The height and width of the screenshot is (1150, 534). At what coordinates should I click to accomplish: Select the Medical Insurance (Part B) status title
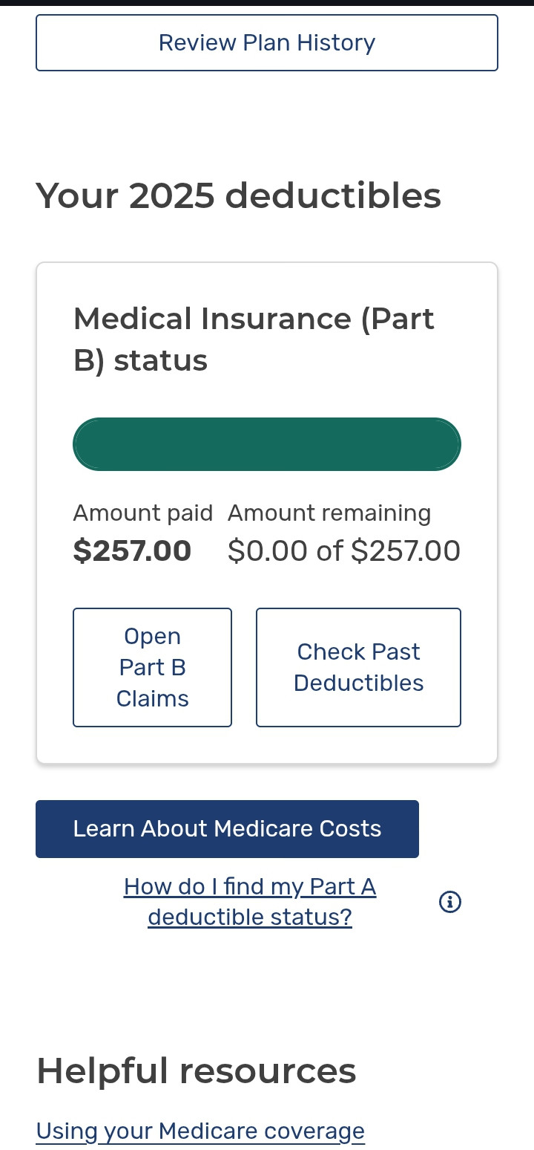pos(254,340)
